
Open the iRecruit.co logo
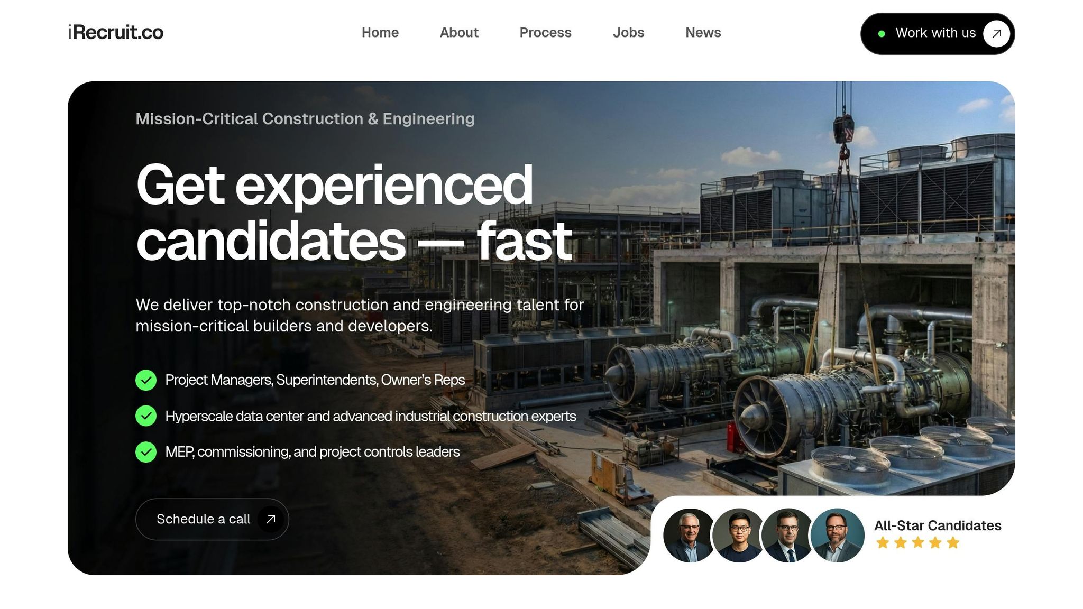coord(116,33)
